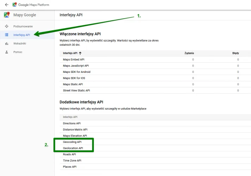Select Maps SDK for Android row

pos(155,72)
